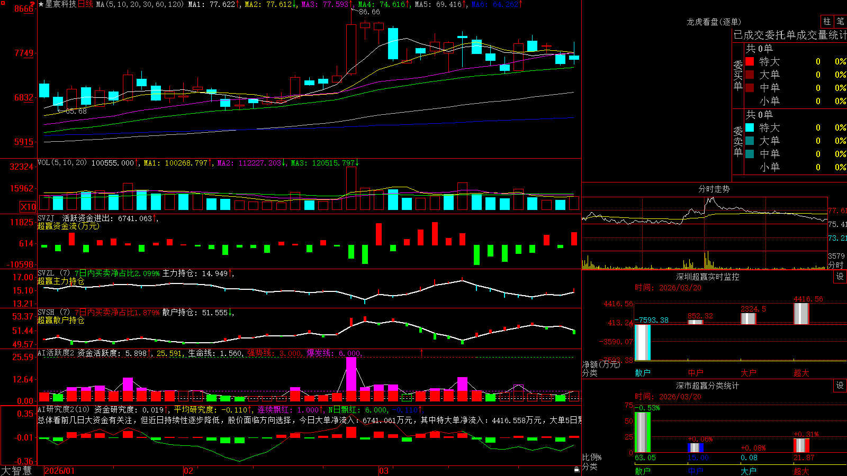847x476 pixels.
Task: Select the MA(5,10,20,30,60,120) indicator label
Action: (x=140, y=4)
